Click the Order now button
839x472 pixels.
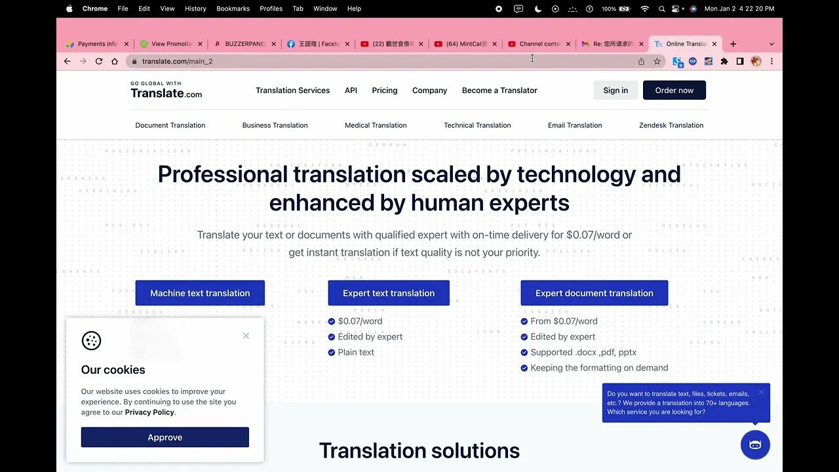pyautogui.click(x=674, y=90)
